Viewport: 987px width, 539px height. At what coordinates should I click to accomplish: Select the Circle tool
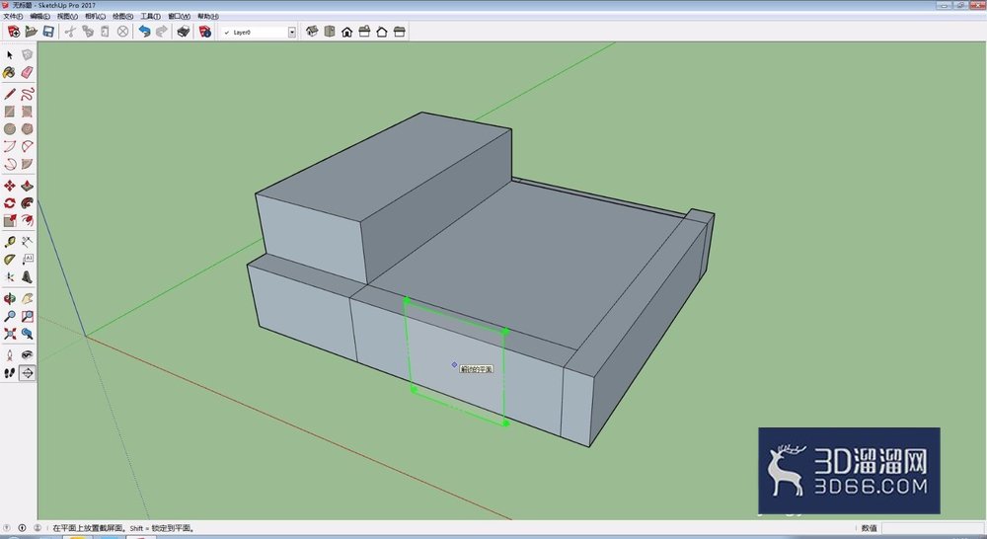[x=10, y=129]
